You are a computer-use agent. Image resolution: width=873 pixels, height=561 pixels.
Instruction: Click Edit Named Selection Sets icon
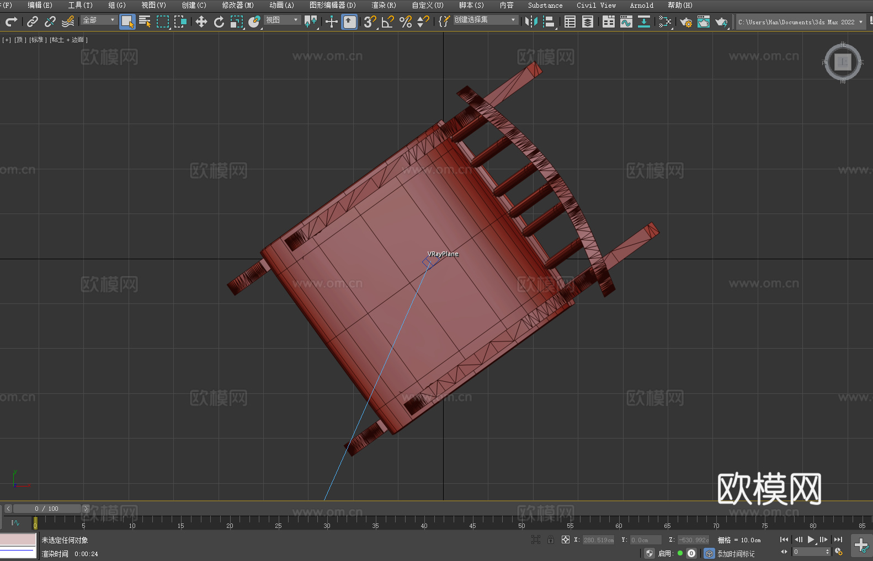click(444, 22)
